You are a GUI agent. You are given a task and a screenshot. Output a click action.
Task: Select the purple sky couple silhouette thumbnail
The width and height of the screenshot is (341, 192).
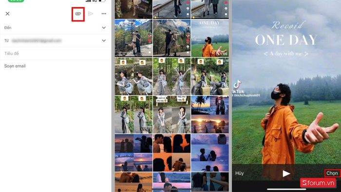[210, 153]
